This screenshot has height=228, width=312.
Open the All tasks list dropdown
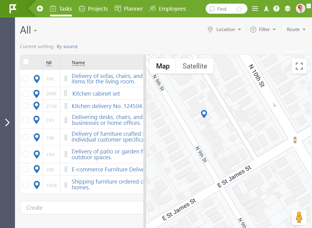tap(28, 30)
